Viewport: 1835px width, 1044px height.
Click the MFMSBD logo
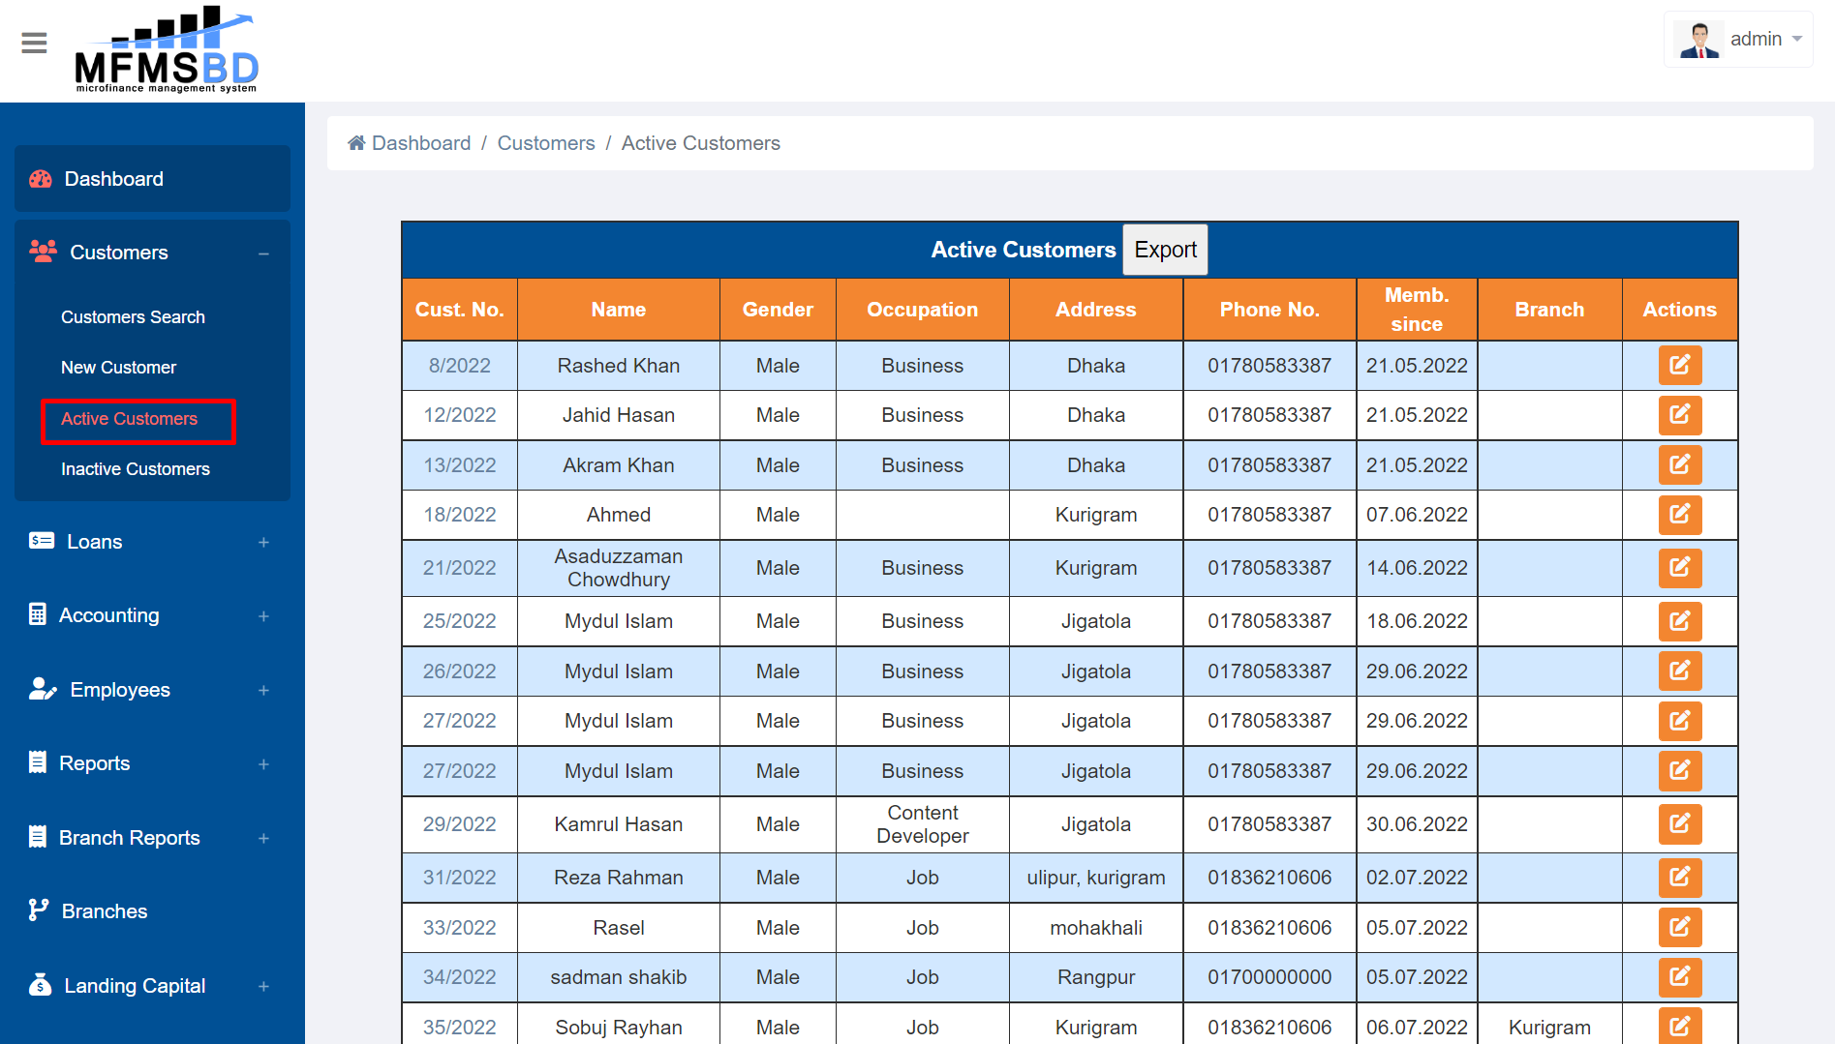tap(167, 49)
